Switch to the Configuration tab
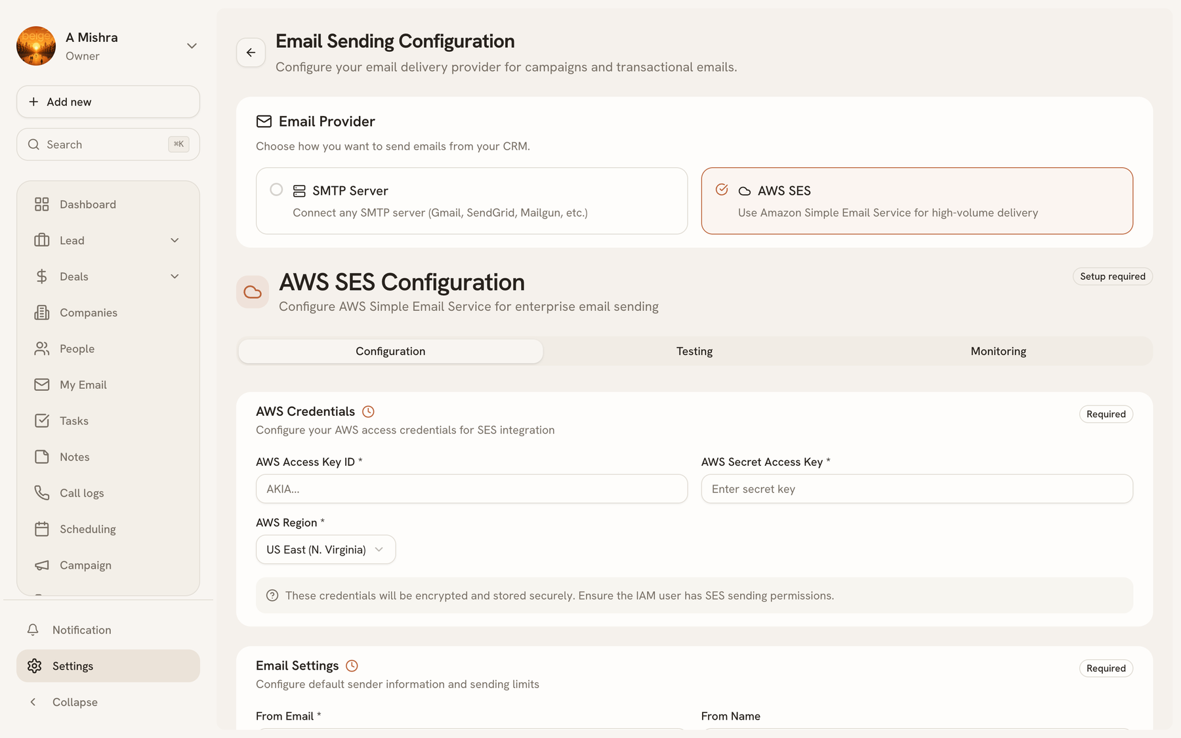This screenshot has width=1181, height=738. (390, 351)
